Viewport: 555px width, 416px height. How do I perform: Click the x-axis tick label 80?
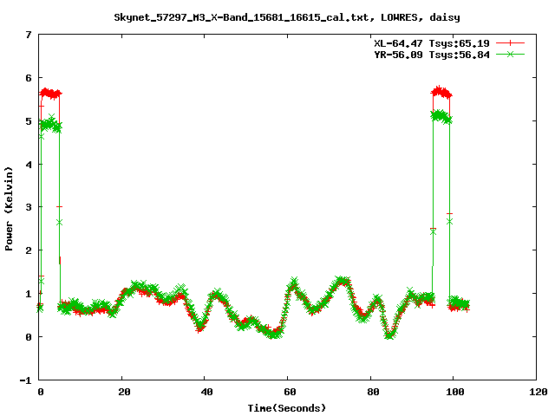(x=373, y=392)
